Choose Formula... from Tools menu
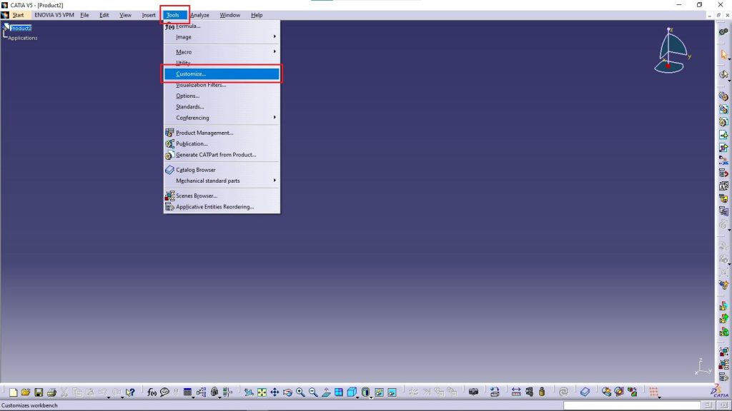The width and height of the screenshot is (732, 411). pyautogui.click(x=222, y=26)
